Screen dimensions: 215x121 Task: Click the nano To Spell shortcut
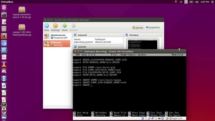[x=173, y=115]
